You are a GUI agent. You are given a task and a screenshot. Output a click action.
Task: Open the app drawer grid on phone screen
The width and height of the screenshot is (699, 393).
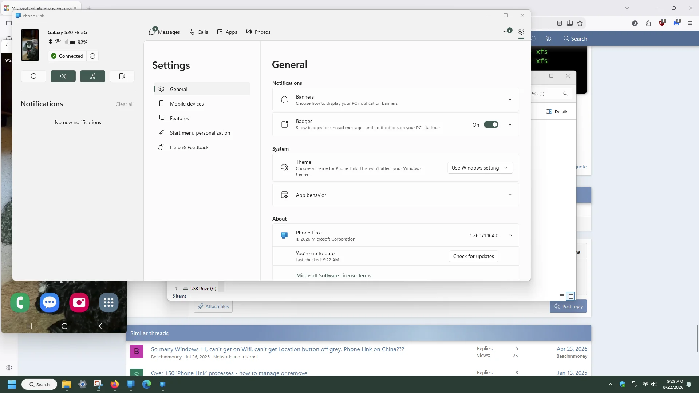[108, 302]
